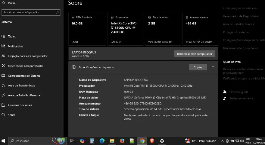The width and height of the screenshot is (265, 145).
Task: Click Obtenha ajuda link
Action: 238,92
